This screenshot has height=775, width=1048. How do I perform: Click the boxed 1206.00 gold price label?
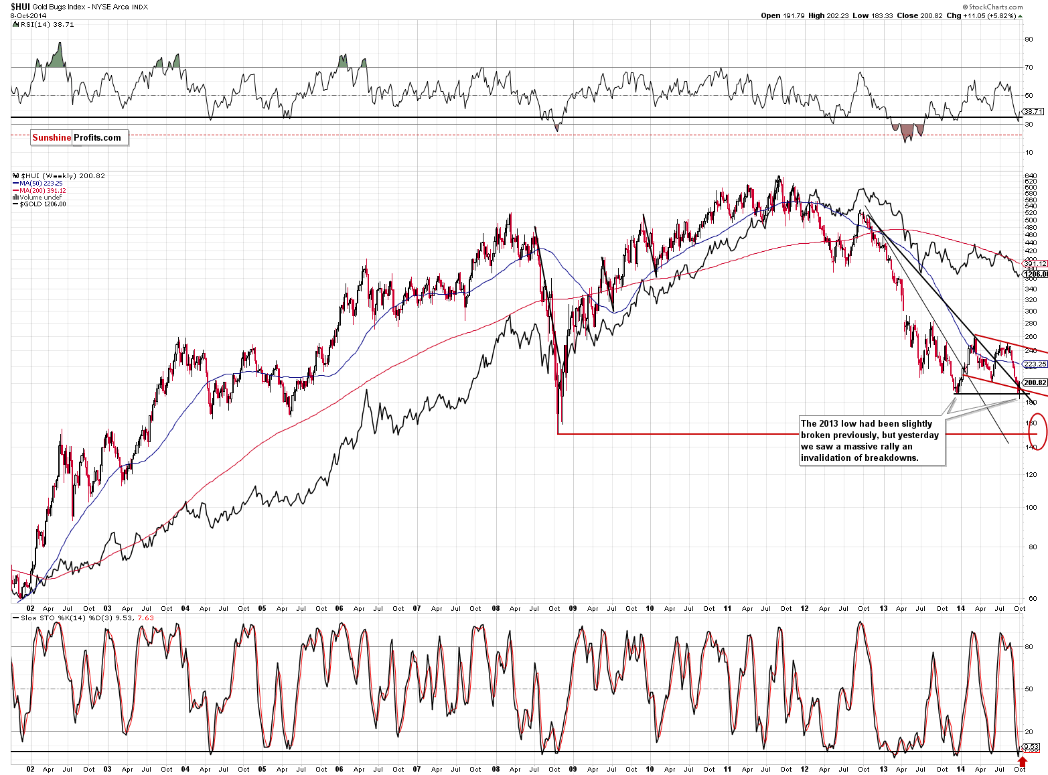point(1035,274)
